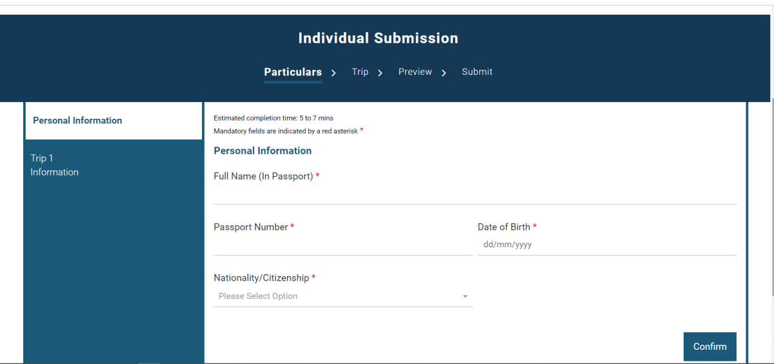774x364 pixels.
Task: Open Trip 1 Information in the sidebar
Action: point(55,165)
